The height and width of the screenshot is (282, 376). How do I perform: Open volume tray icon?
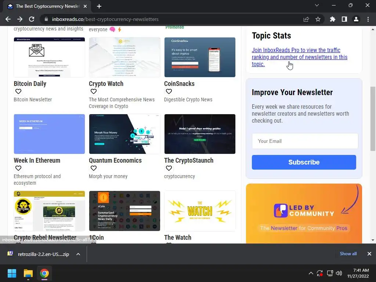point(339,273)
